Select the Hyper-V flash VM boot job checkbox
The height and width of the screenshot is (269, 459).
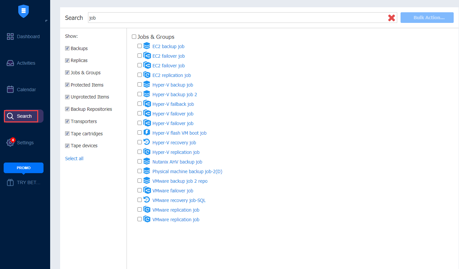coord(139,133)
